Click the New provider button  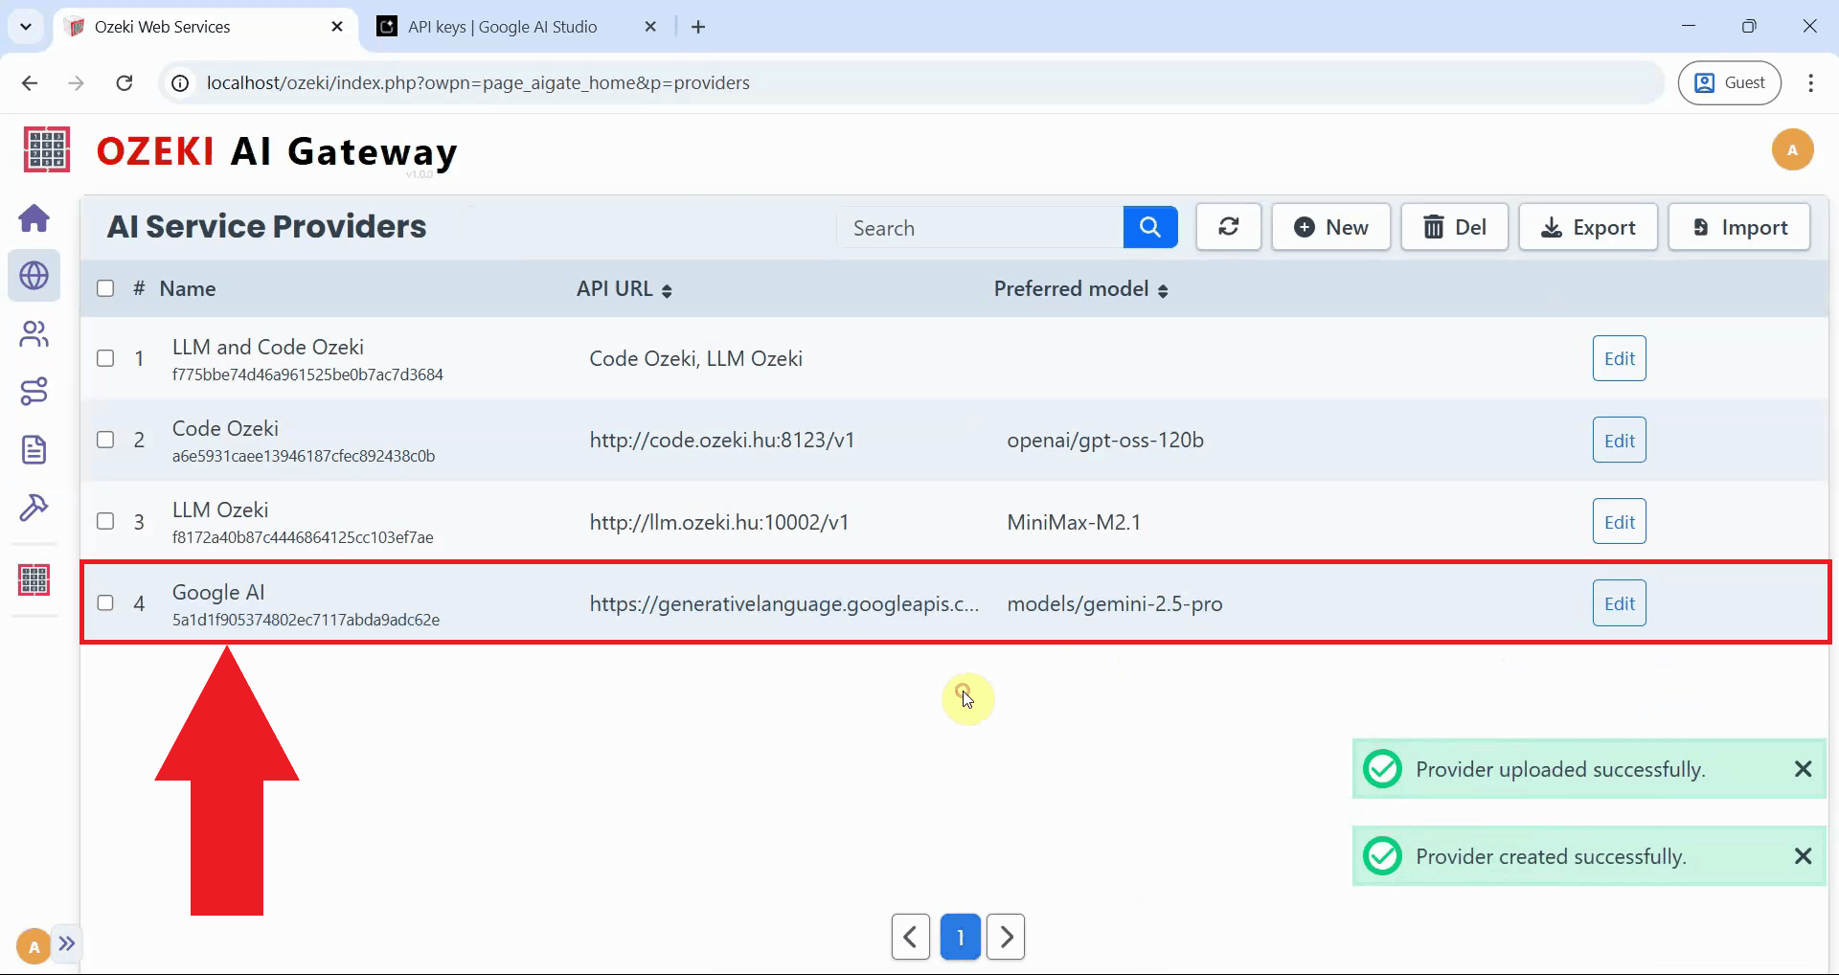[1330, 228]
